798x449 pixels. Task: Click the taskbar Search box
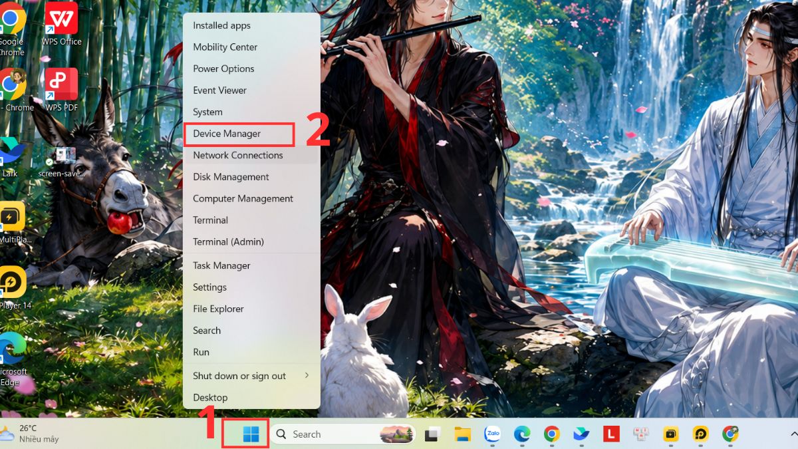(342, 434)
